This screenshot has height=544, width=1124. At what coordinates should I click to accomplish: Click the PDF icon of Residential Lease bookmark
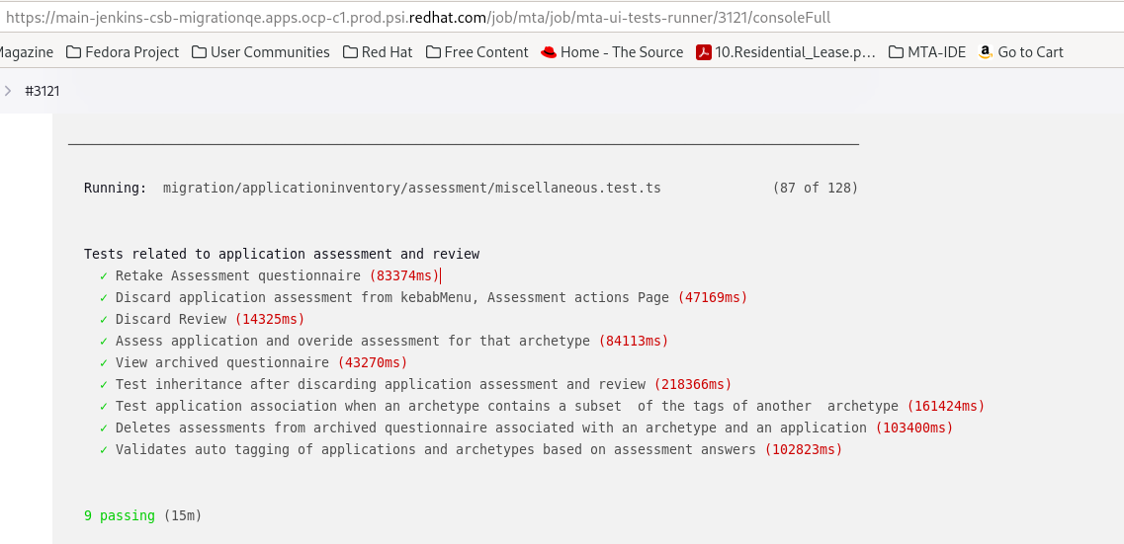(x=704, y=52)
